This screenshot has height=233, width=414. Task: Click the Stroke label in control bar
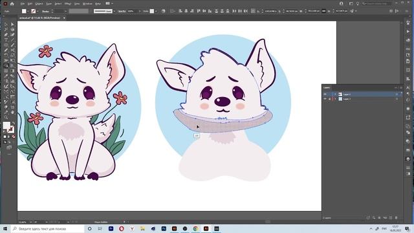tap(45, 12)
